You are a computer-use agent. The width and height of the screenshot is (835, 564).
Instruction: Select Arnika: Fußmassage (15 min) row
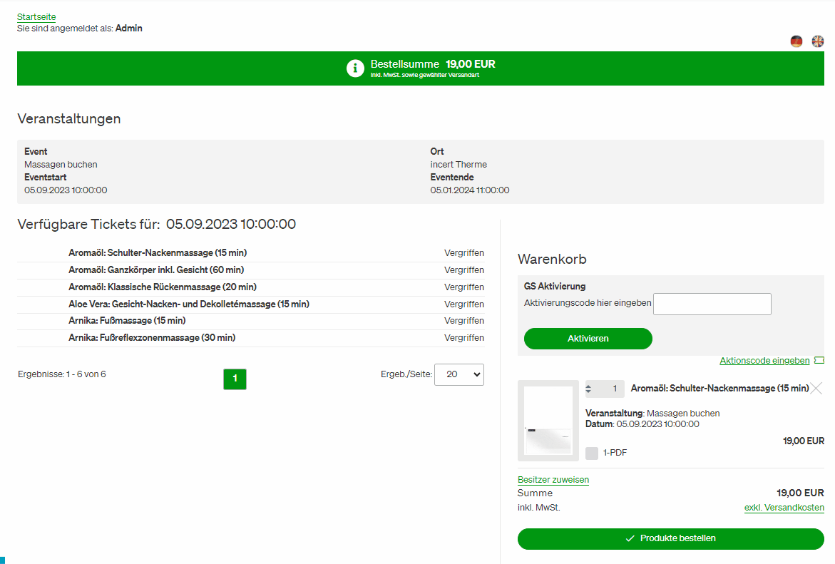[251, 321]
